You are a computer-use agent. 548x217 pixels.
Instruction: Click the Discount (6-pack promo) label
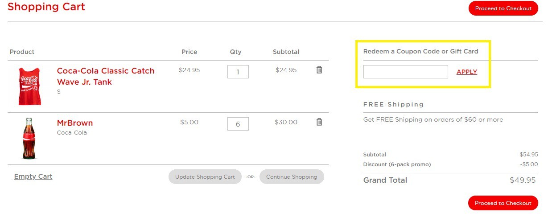[397, 164]
